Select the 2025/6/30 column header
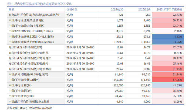This screenshot has width=189, height=112. coord(117,9)
